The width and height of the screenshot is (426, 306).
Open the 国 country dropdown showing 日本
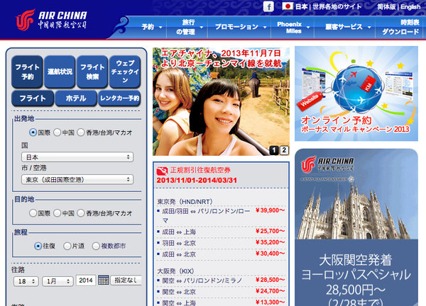(77, 157)
